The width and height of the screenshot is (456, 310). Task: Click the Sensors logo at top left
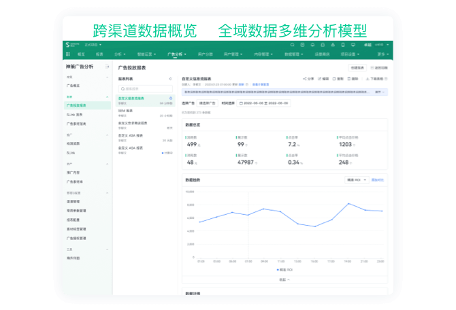[x=72, y=45]
